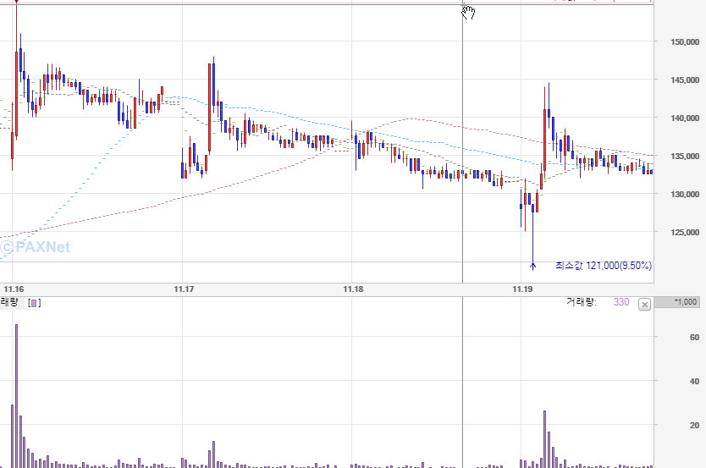Close the volume panel with the X button
Screen dimensions: 706x468
[x=645, y=305]
